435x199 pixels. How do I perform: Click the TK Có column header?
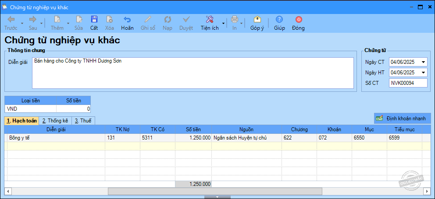click(x=157, y=129)
